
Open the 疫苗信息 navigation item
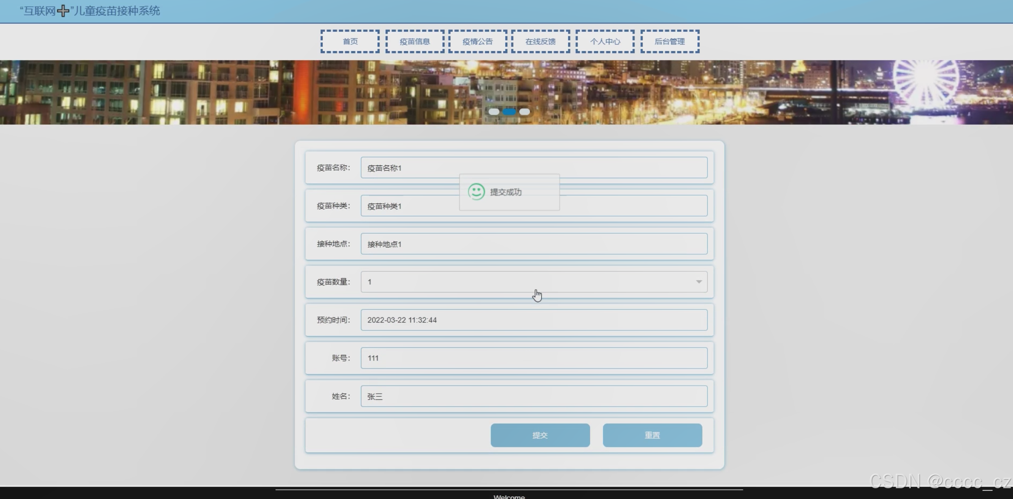[415, 42]
